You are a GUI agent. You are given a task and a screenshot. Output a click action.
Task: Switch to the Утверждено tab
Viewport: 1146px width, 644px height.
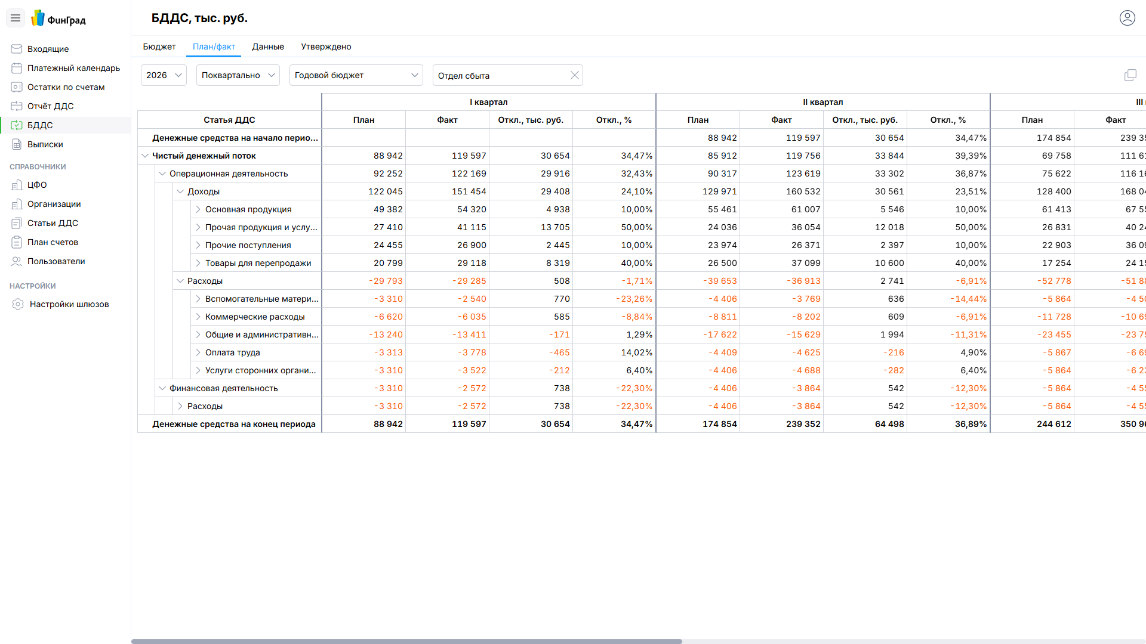(x=326, y=47)
